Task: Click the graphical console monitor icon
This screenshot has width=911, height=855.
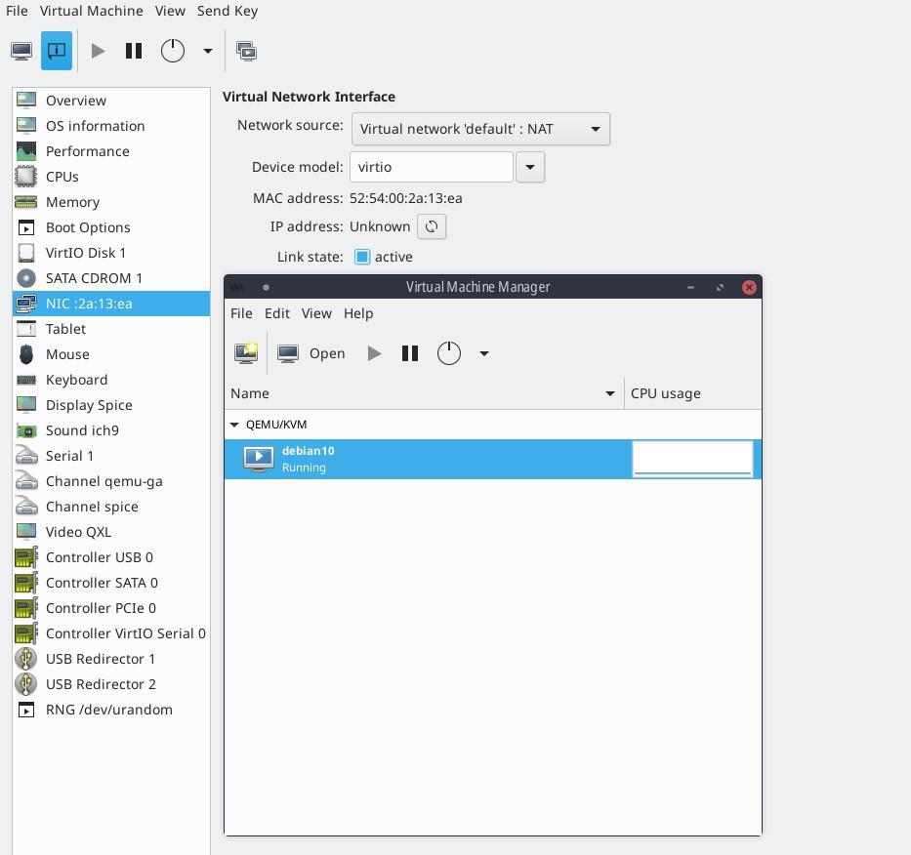Action: click(x=21, y=51)
